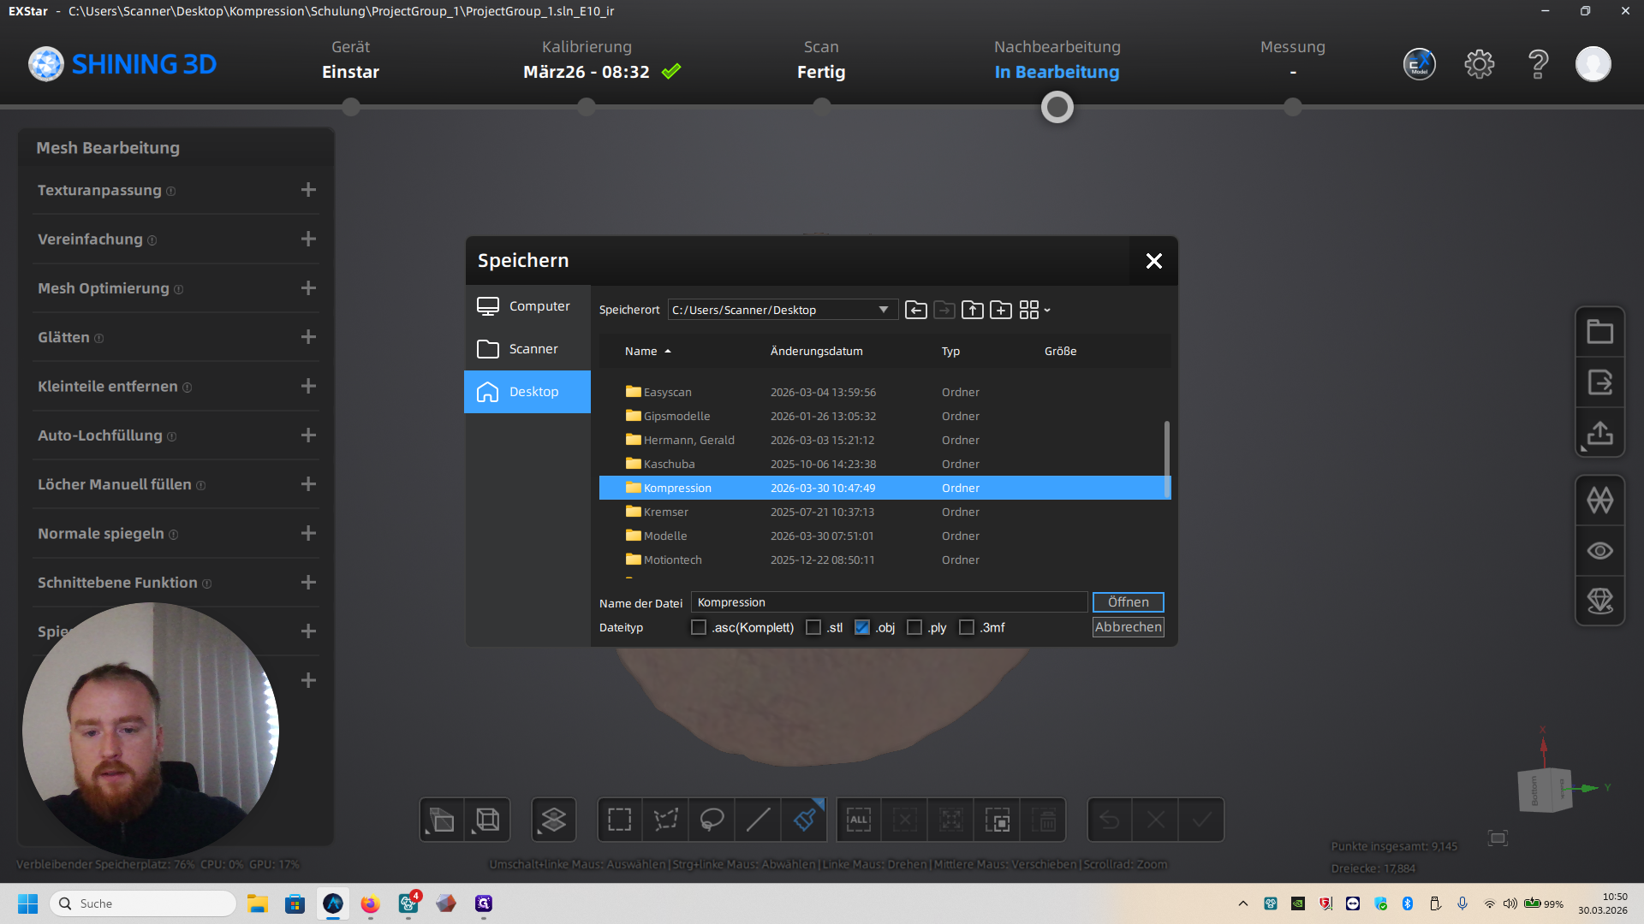
Task: Switch to the Scan workflow step
Action: [x=820, y=60]
